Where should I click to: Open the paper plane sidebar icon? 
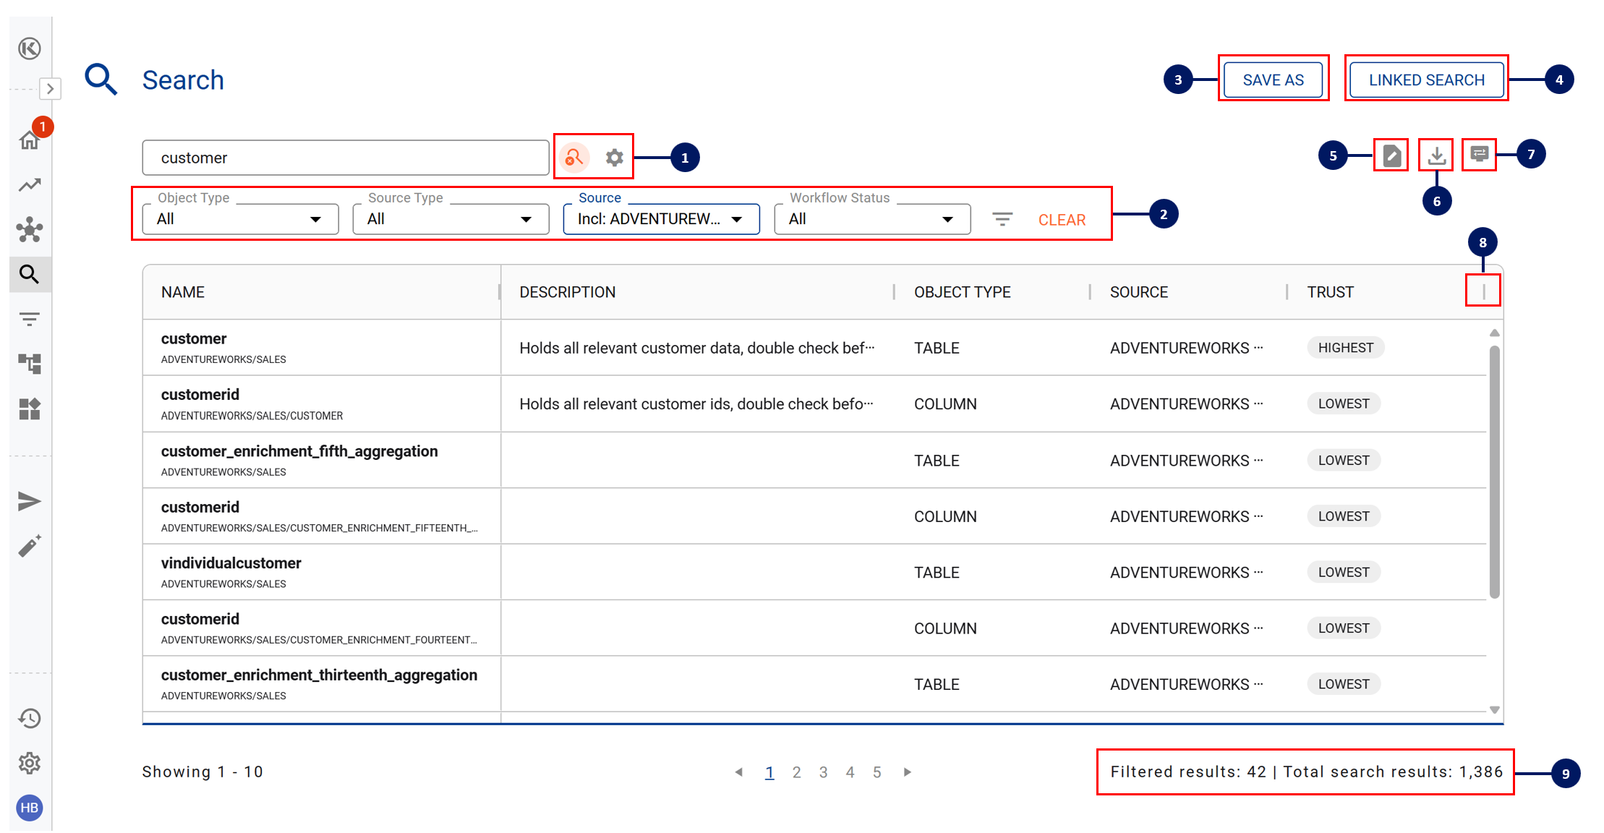29,501
